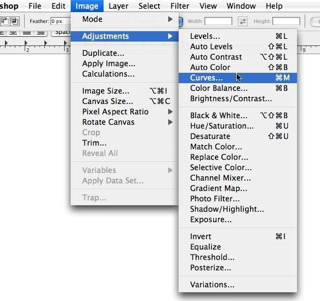
Task: Click the swap width and height icon
Action: tap(243, 21)
